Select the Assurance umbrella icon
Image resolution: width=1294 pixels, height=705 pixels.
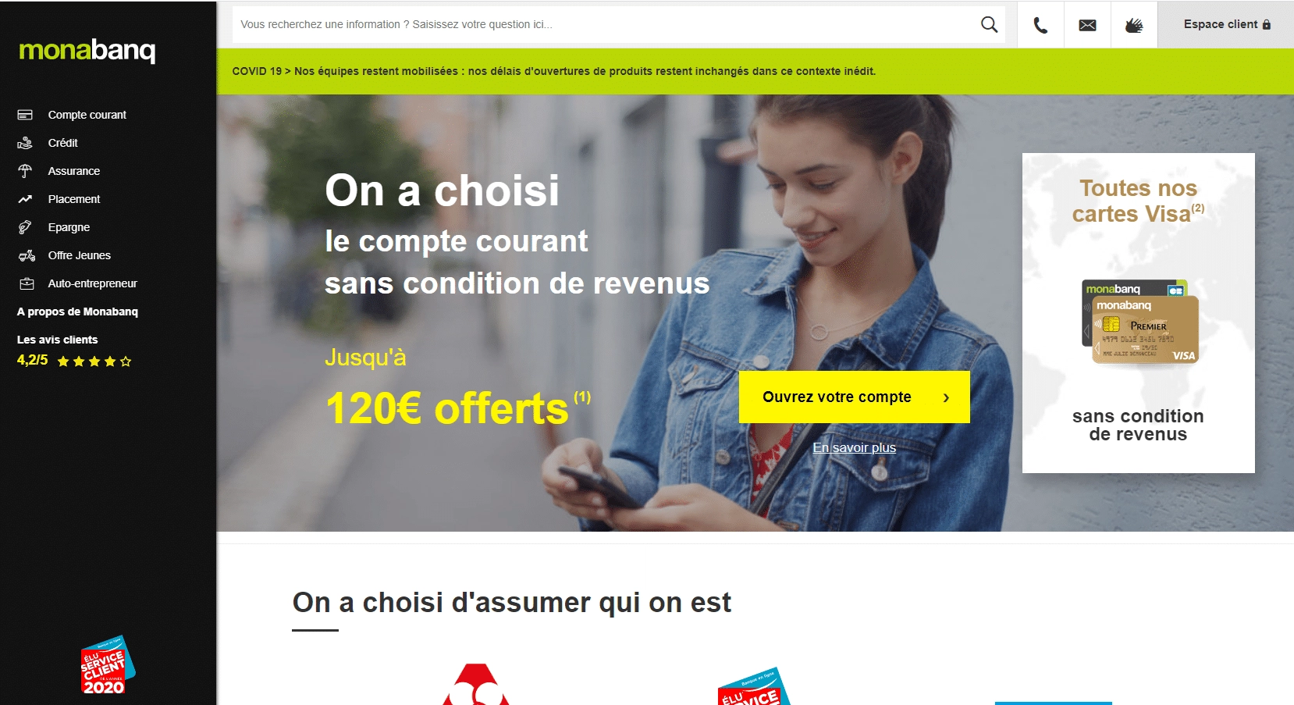25,171
